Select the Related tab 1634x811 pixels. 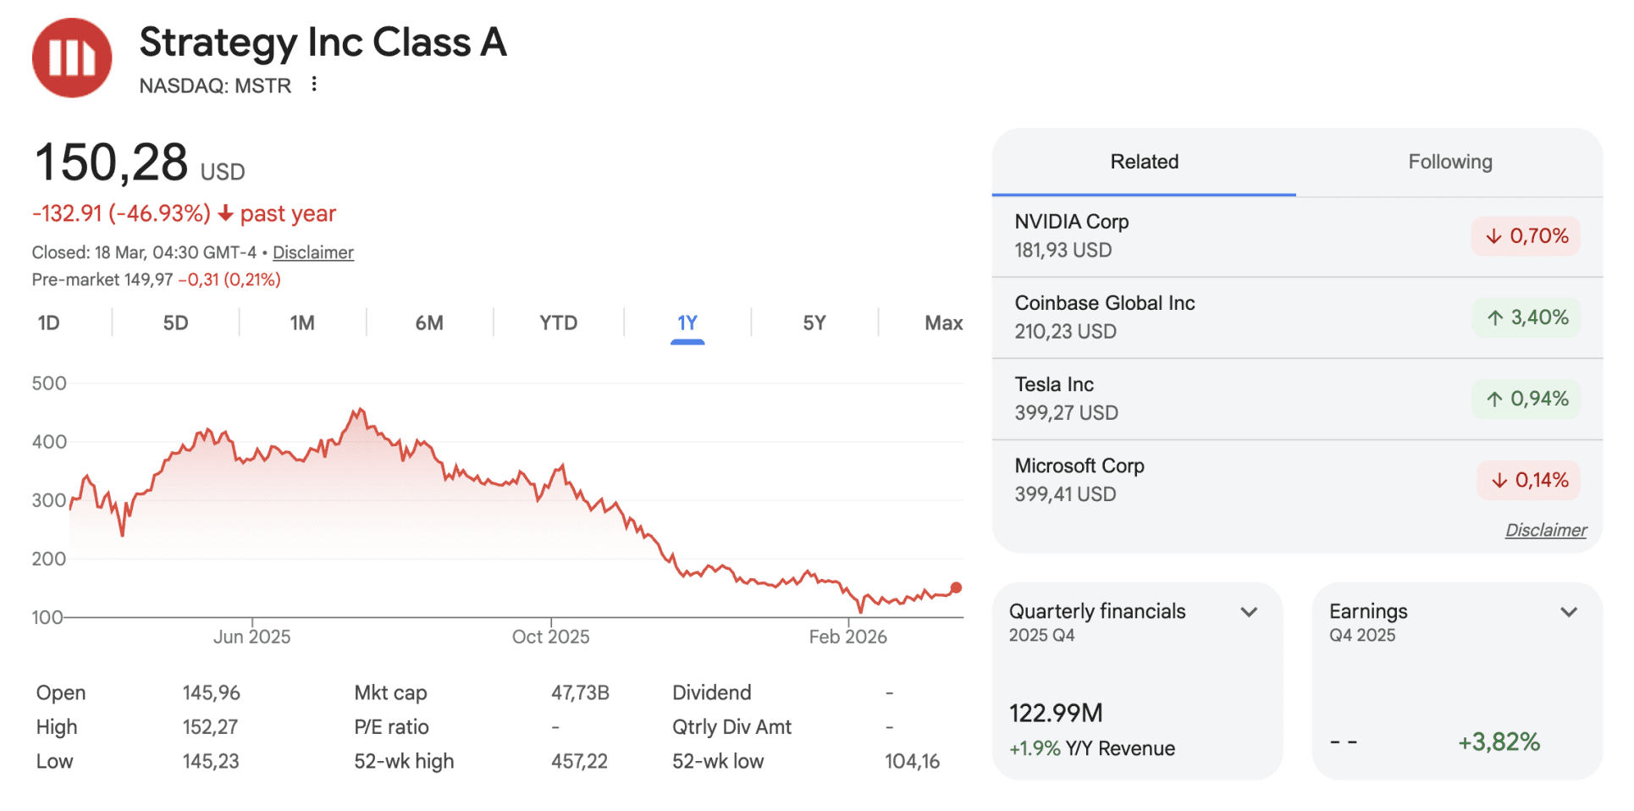[x=1144, y=162]
